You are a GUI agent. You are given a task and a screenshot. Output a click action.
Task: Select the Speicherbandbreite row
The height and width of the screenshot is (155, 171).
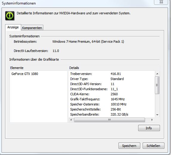tap(112, 114)
